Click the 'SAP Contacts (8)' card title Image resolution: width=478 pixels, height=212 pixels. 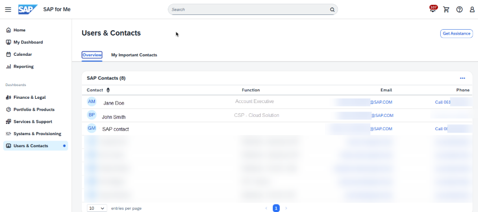tap(106, 78)
